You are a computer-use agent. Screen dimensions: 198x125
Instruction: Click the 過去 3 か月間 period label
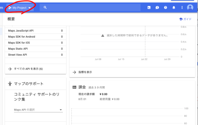96,88
